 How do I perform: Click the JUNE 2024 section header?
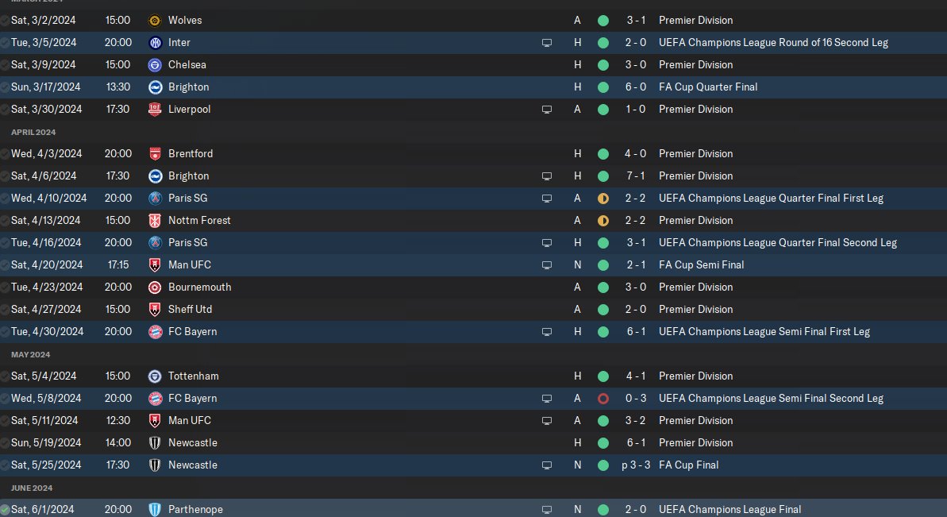[32, 488]
